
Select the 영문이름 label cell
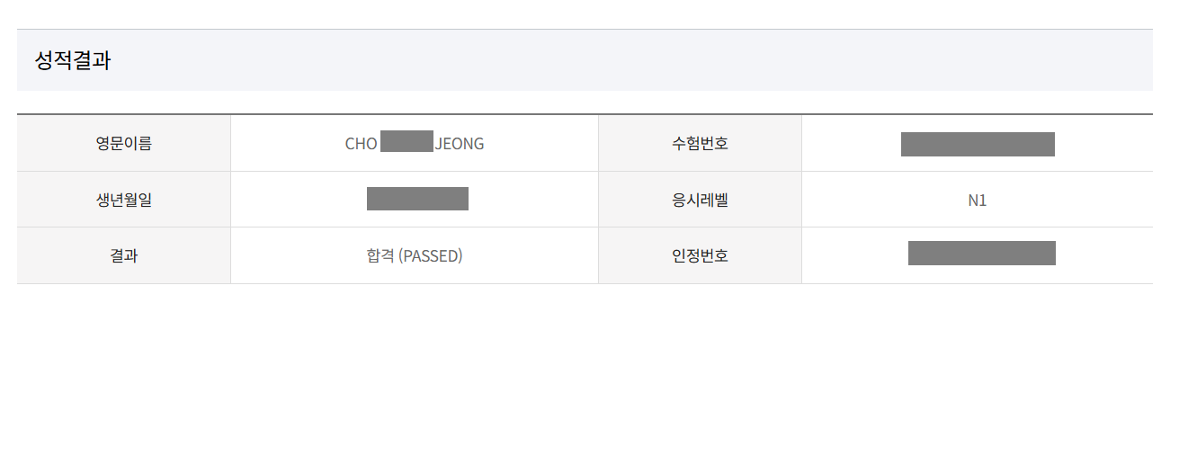coord(124,143)
